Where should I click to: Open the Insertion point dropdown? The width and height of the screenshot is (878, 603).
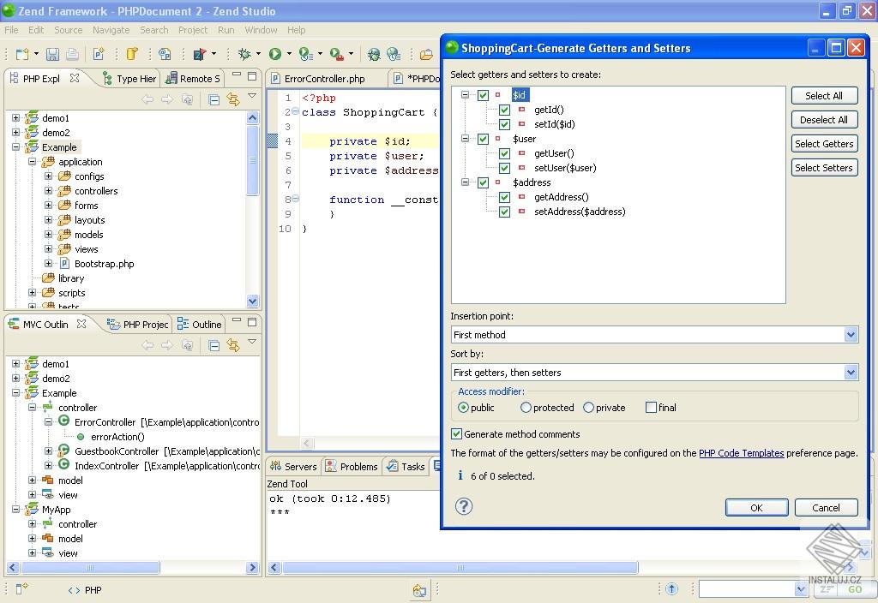(x=850, y=334)
